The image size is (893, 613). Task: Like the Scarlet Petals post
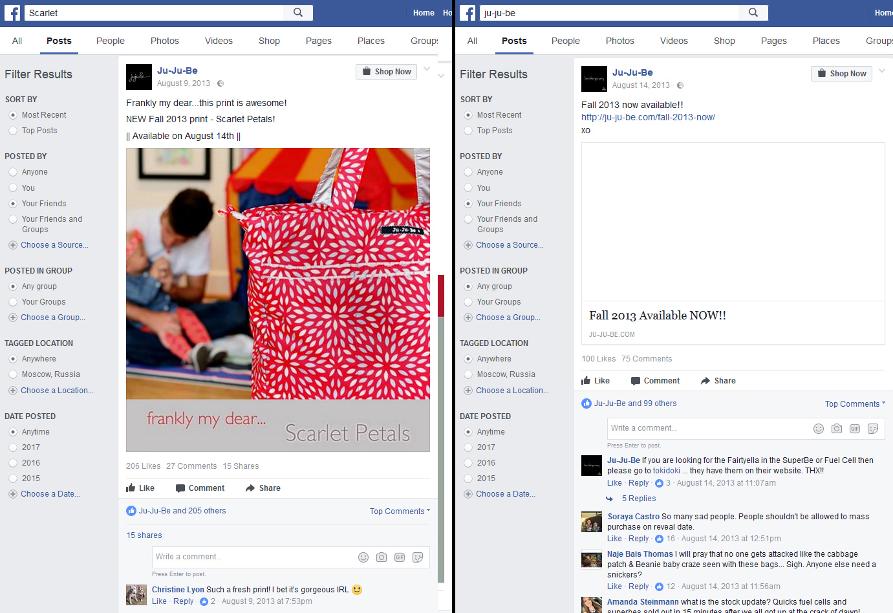(x=140, y=488)
